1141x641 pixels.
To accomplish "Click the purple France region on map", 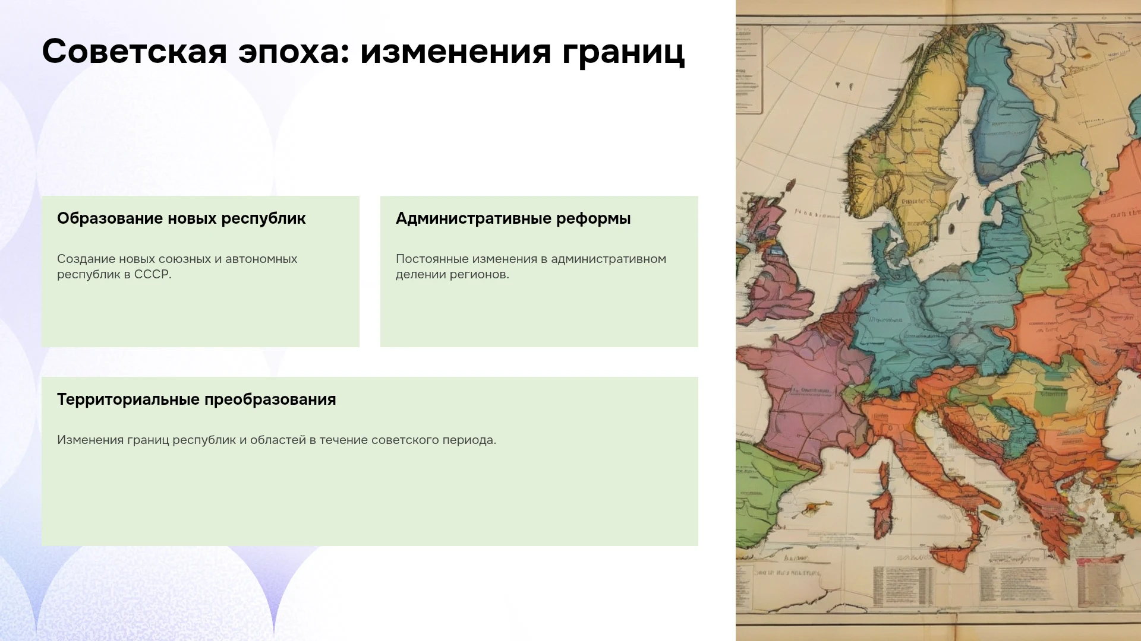I will [796, 392].
